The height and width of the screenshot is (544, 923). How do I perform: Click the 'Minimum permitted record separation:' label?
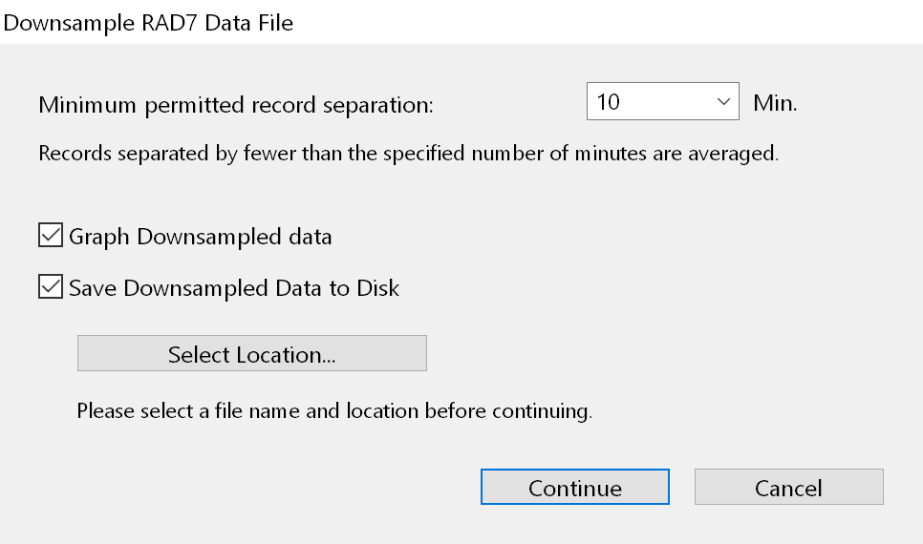[236, 104]
